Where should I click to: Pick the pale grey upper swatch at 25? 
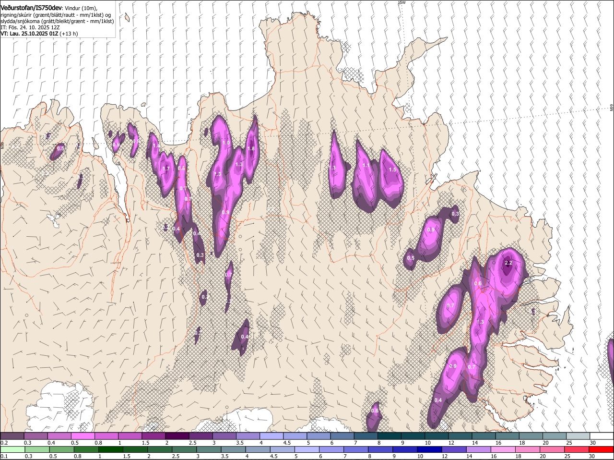tap(578, 436)
